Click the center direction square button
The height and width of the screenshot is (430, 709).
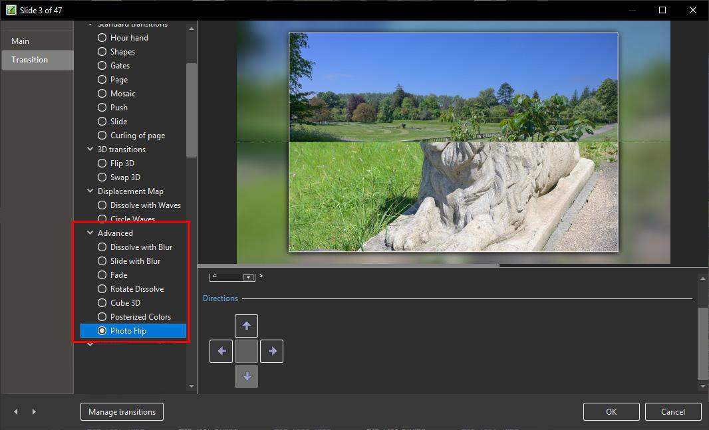[x=246, y=351]
